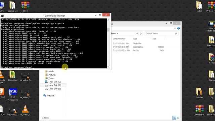Open the Login Pa folder icon
215x121 pixels.
[x=211, y=111]
